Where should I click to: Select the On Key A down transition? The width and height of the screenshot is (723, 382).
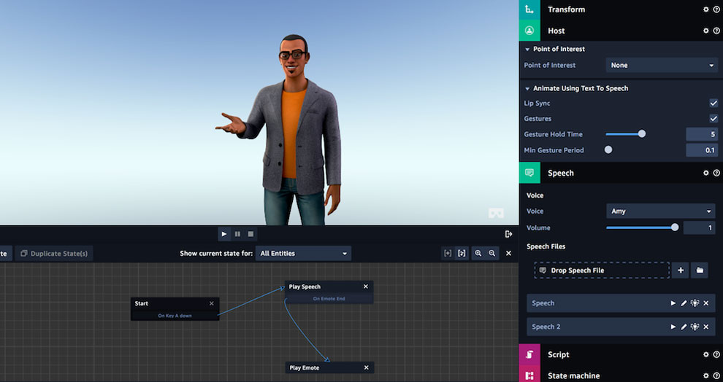tap(175, 316)
